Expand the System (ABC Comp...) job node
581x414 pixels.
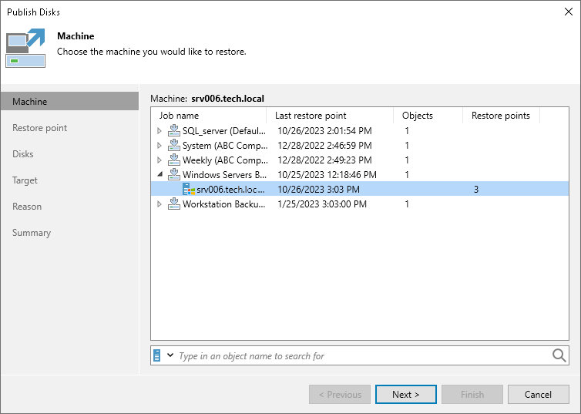tap(160, 145)
